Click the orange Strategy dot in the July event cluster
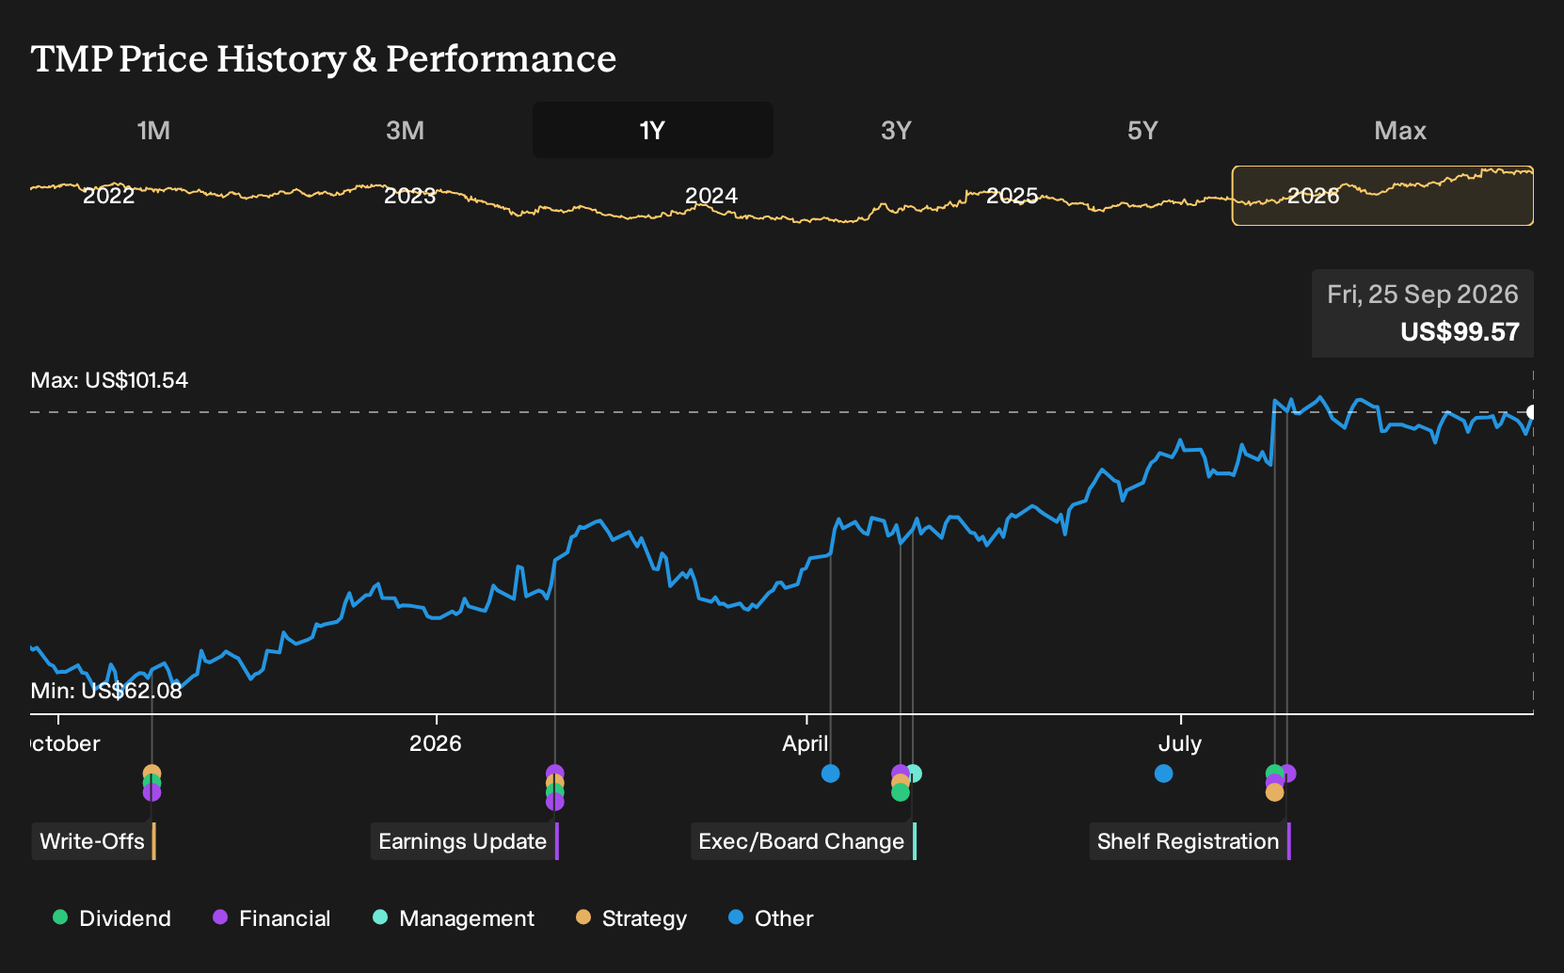The image size is (1564, 973). (x=1274, y=792)
